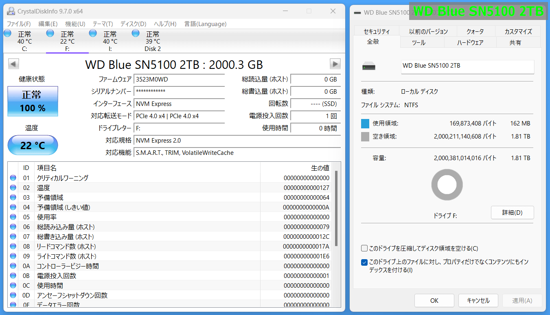Open 機能(U) menu
This screenshot has width=550, height=315.
click(75, 24)
